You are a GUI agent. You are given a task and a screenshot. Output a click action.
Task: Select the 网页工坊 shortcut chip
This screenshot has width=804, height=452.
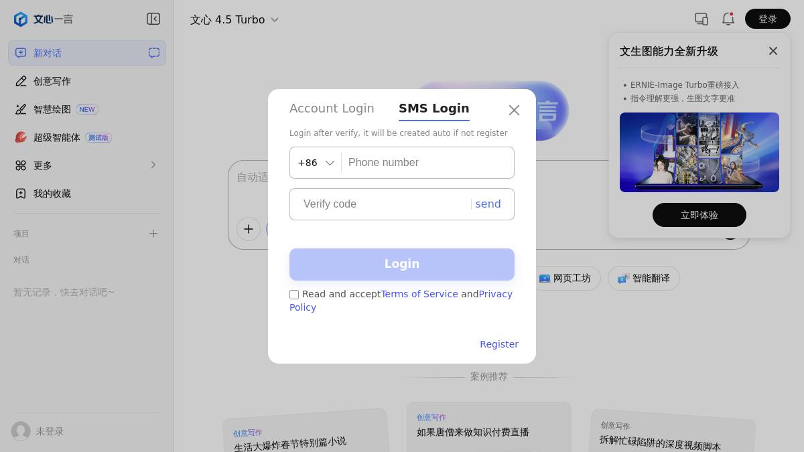click(x=565, y=278)
